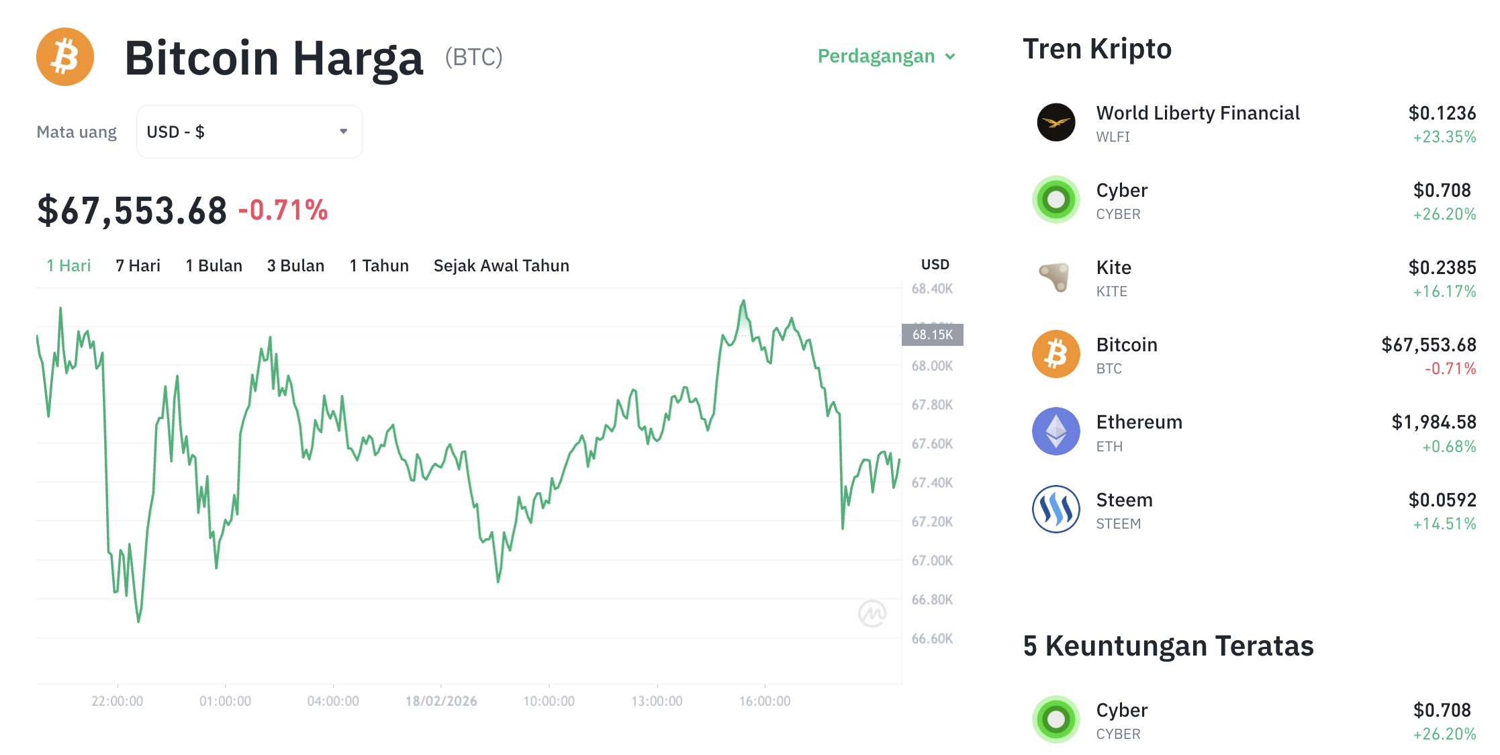The image size is (1500, 755).
Task: Open the Mata uang selector arrow
Action: click(x=343, y=132)
